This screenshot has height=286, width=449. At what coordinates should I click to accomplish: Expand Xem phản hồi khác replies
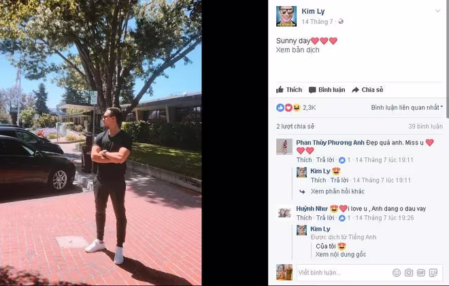click(x=337, y=191)
